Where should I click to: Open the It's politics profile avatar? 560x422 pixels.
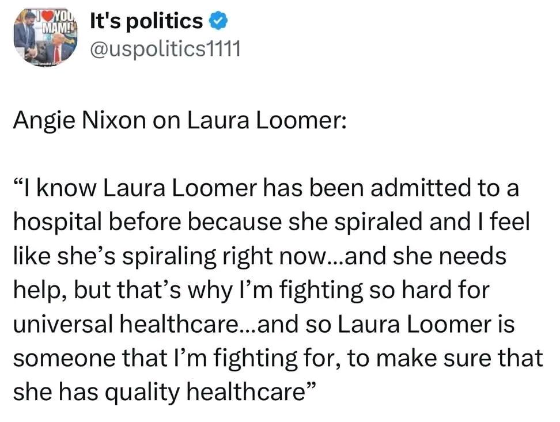46,37
